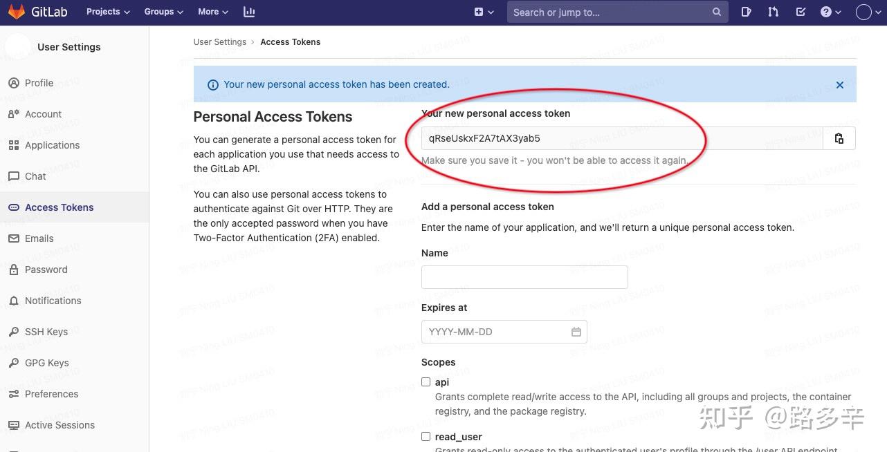Open the merge requests icon
This screenshot has height=452, width=887.
click(x=773, y=12)
